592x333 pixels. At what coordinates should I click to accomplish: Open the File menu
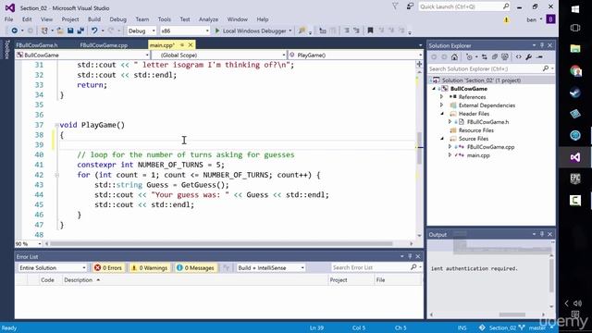[8, 19]
